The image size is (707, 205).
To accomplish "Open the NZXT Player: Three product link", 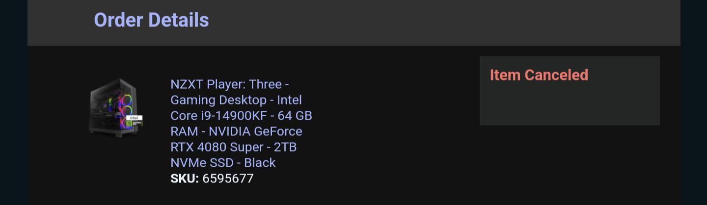I will [229, 84].
